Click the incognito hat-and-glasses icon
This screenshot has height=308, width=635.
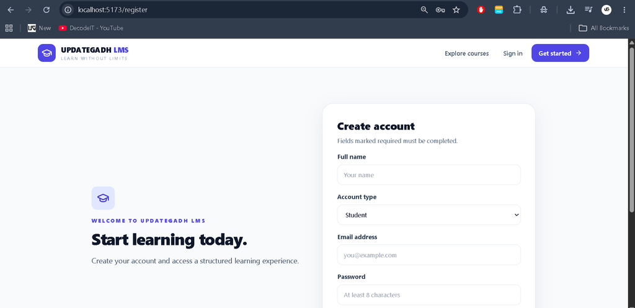(544, 10)
